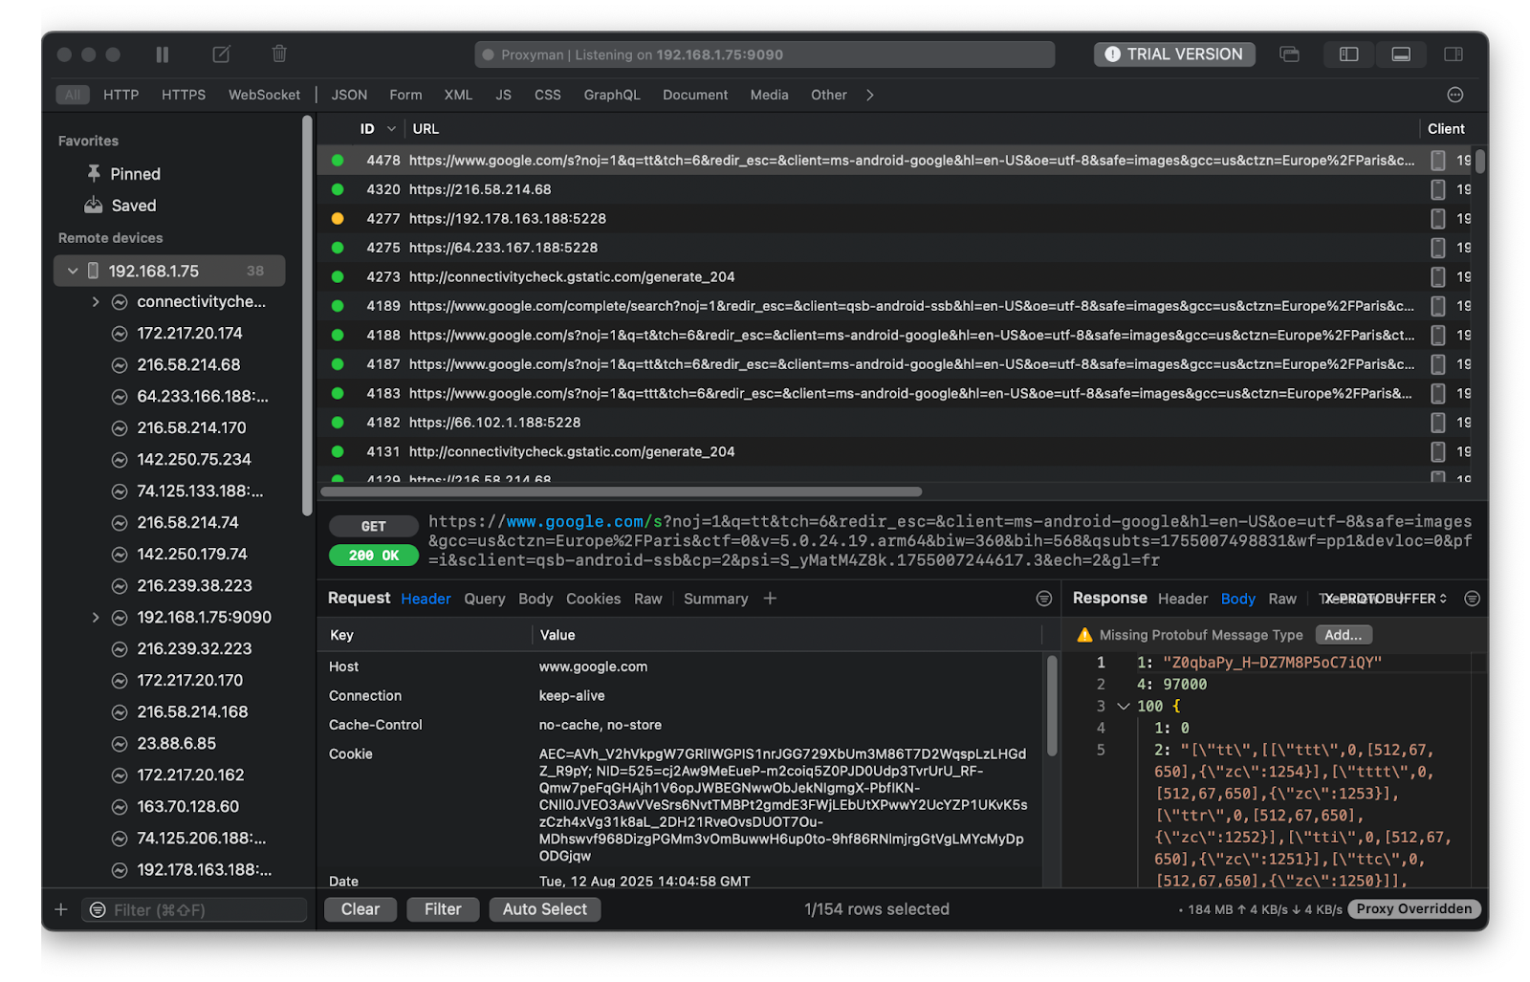This screenshot has height=982, width=1530.
Task: Switch to the WebSocket filter tab
Action: 264,95
